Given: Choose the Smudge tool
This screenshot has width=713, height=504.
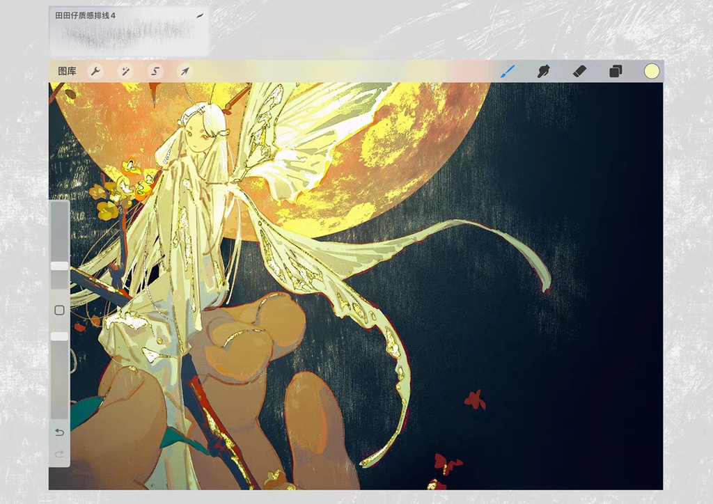Looking at the screenshot, I should coord(544,70).
